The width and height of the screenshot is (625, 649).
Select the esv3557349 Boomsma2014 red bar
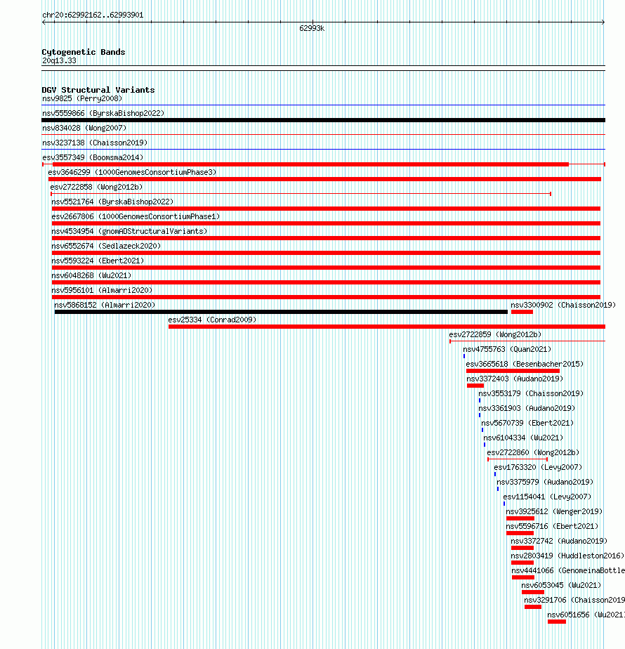coord(310,164)
